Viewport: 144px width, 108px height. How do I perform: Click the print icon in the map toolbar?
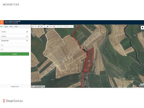coord(54,26)
